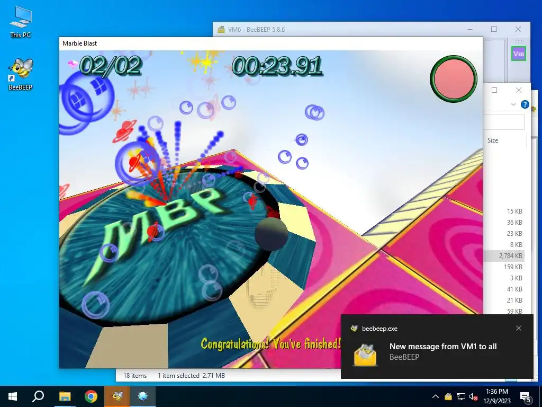Open network status tray icon

pos(461,396)
